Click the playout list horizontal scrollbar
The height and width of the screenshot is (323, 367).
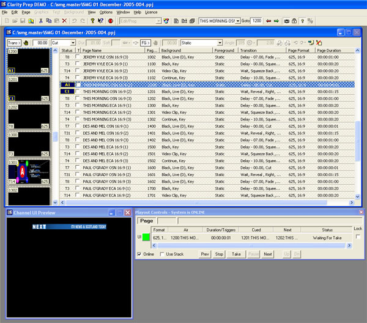pyautogui.click(x=251, y=245)
